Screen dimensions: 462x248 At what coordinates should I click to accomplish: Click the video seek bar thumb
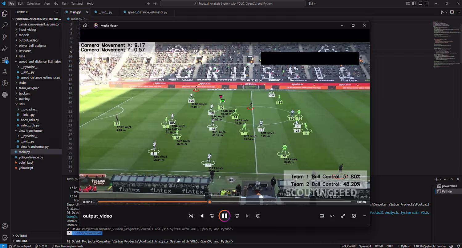(x=209, y=202)
